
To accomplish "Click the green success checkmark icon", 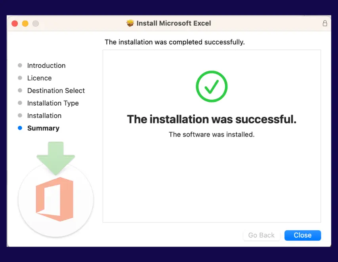I will (212, 86).
